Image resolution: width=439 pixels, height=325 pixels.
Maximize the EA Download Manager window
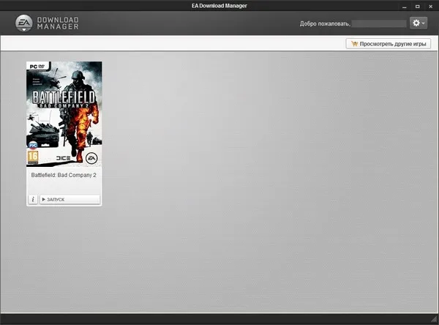pyautogui.click(x=418, y=7)
